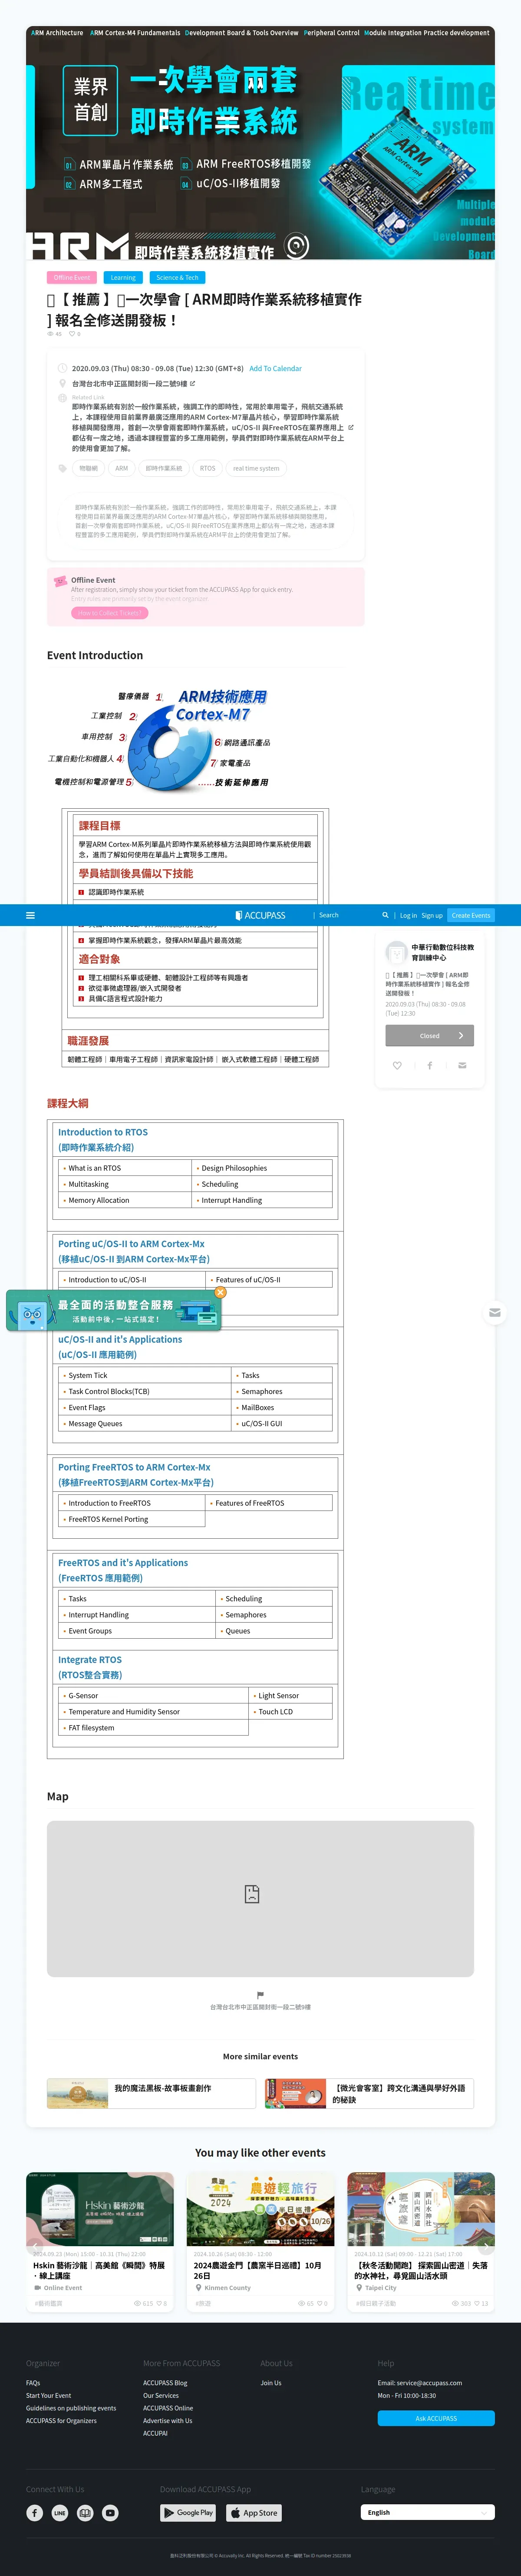Click organizer name 中華行動數位科技教育訓練中心
Viewport: 521px width, 2576px height.
pyautogui.click(x=443, y=952)
